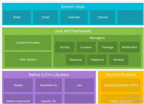Select the Email block in System Apps

pyautogui.click(x=46, y=17)
